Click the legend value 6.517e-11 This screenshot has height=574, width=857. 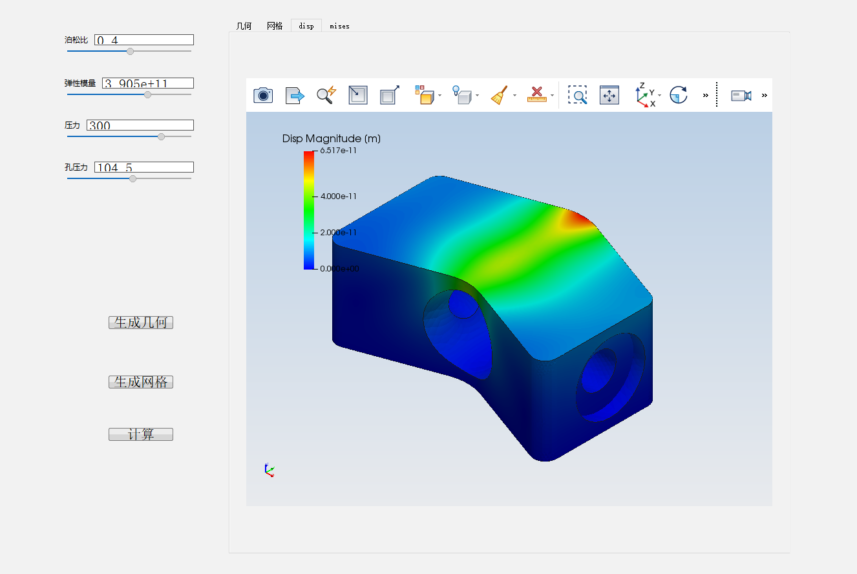[338, 151]
